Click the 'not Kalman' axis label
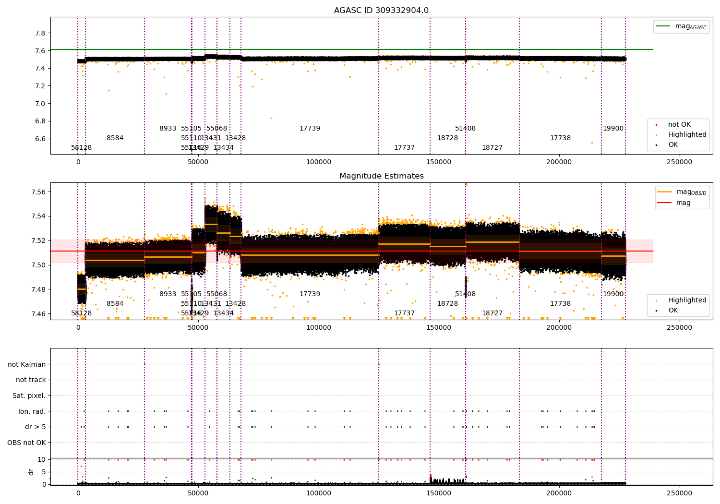Viewport: 720px width, 504px height. [x=27, y=364]
